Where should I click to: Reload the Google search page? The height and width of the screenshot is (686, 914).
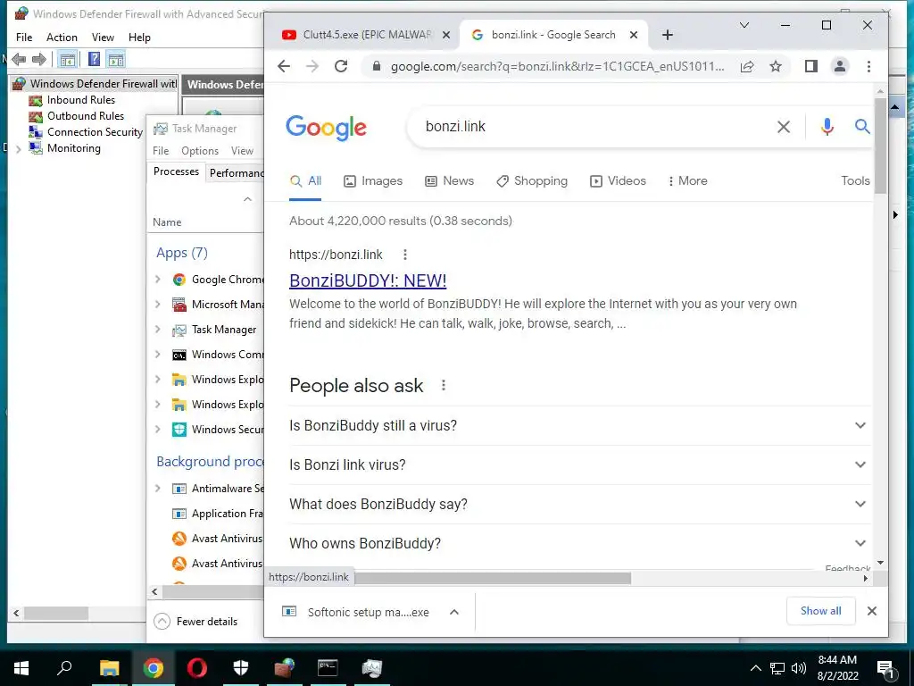pyautogui.click(x=341, y=66)
